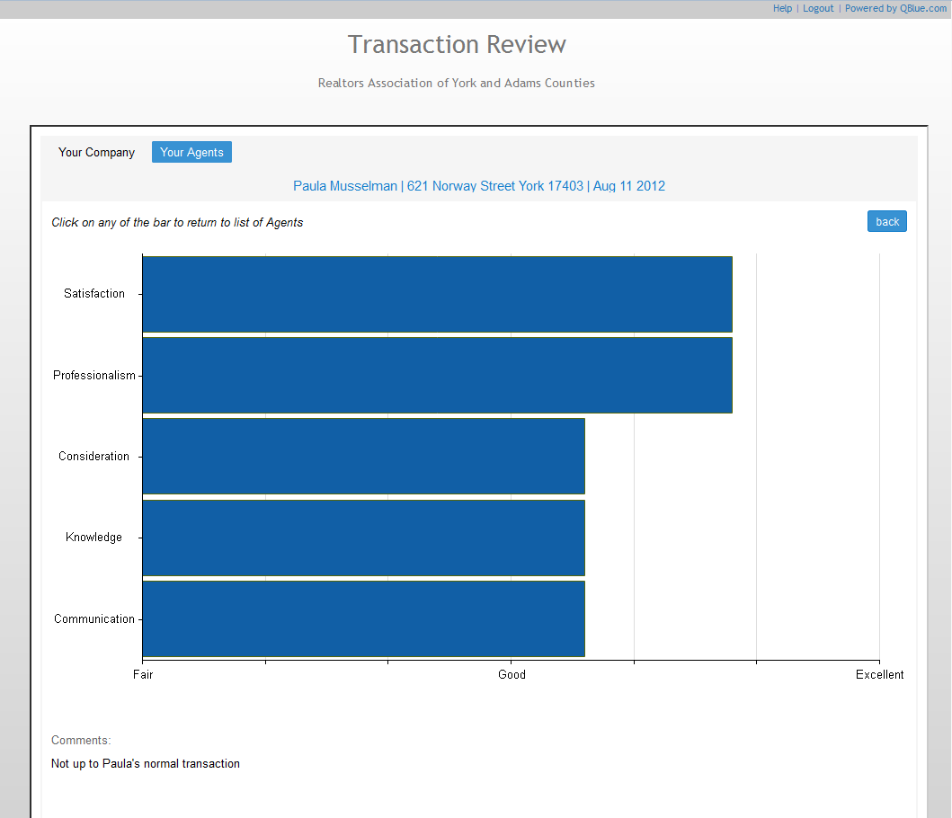Open the Help link
This screenshot has height=818, width=952.
point(782,8)
